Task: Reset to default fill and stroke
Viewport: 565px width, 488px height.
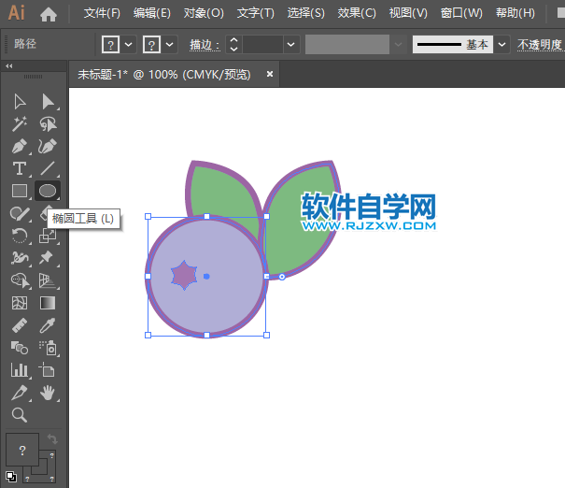Action: [x=11, y=476]
